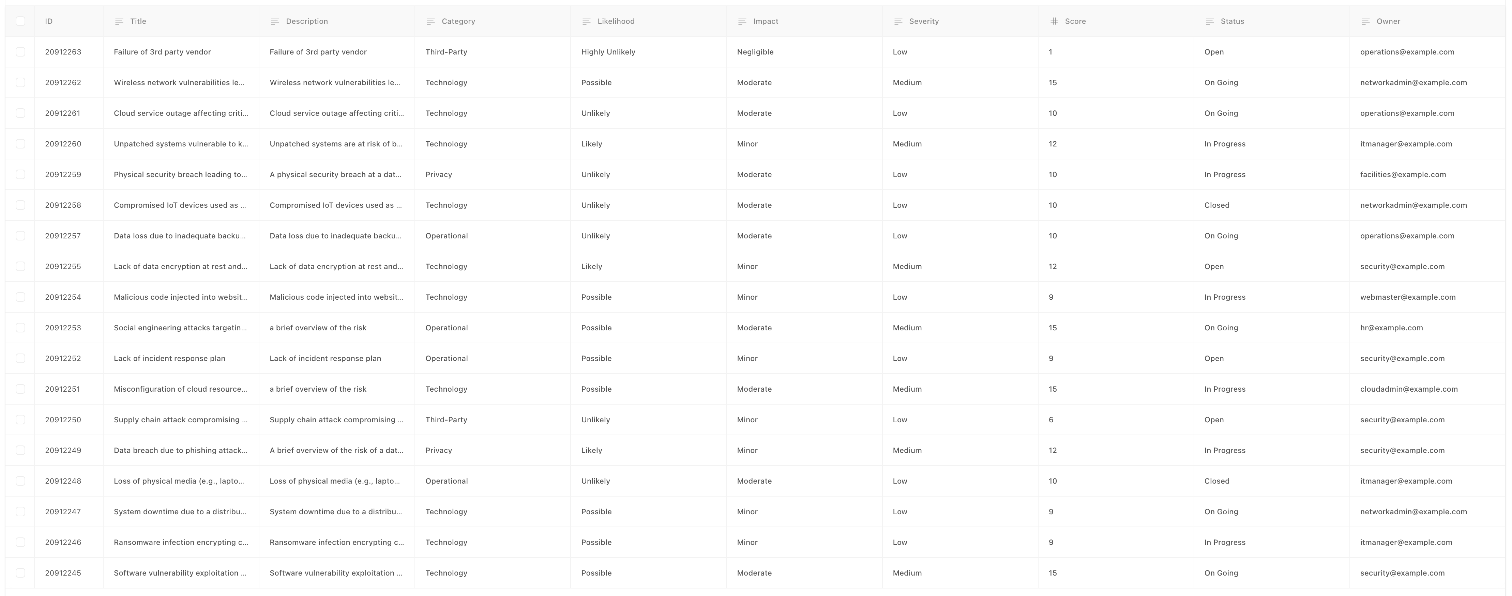Click the text-type icon beside Owner header
Screen dimensions: 1512x596
1365,21
